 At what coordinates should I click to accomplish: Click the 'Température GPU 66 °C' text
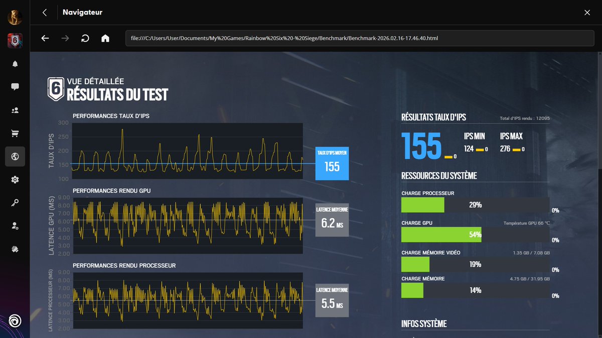526,223
